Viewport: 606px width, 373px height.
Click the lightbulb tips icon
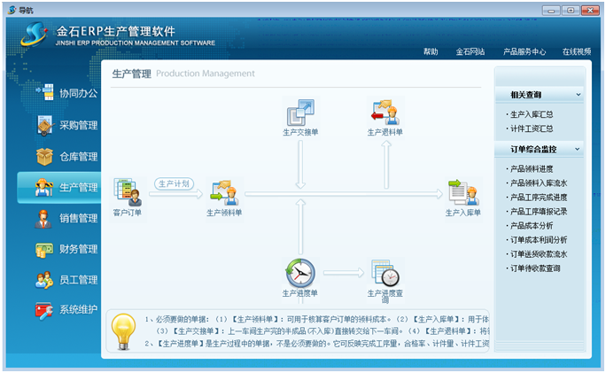(123, 331)
